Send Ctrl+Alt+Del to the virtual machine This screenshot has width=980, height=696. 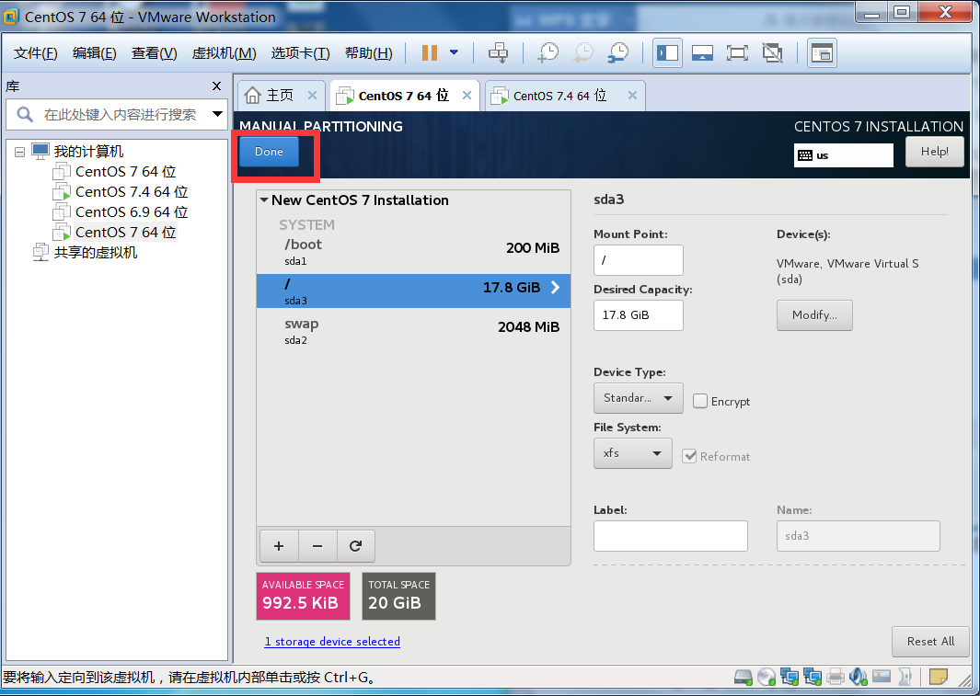click(498, 53)
